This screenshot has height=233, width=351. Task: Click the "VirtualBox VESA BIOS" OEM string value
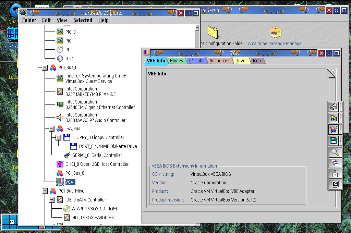click(211, 174)
